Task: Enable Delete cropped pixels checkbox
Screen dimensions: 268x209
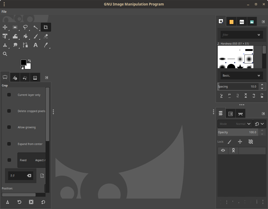Action: click(9, 111)
